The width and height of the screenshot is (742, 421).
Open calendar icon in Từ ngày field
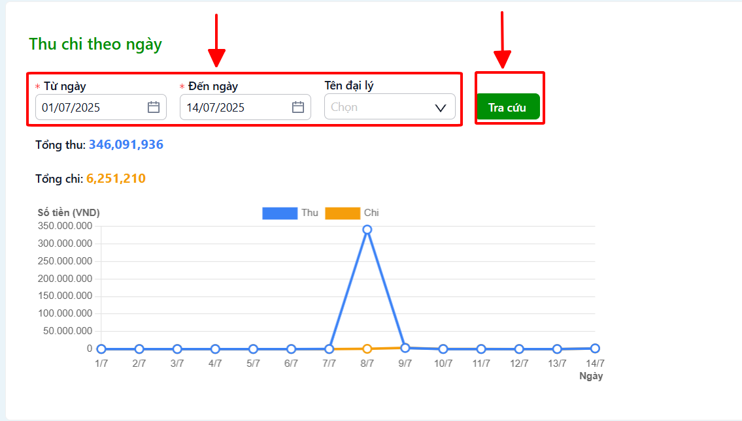click(154, 107)
